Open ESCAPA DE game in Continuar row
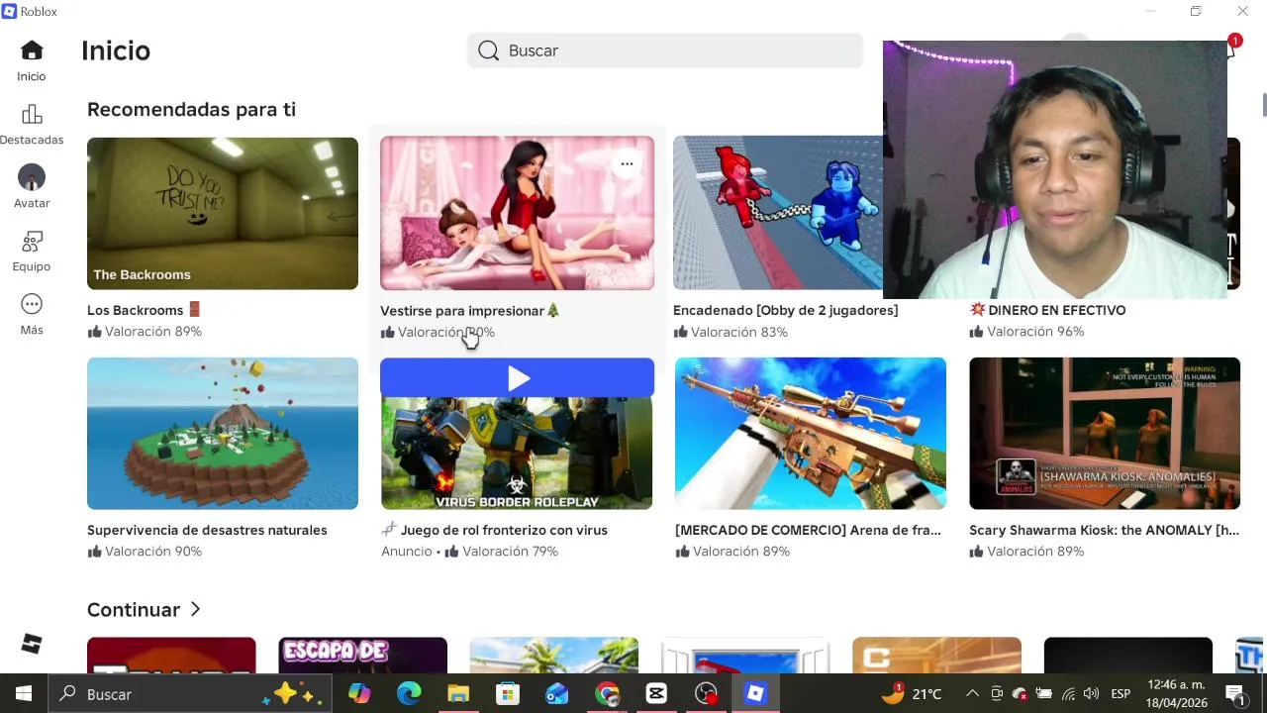Image resolution: width=1267 pixels, height=713 pixels. coord(363,656)
